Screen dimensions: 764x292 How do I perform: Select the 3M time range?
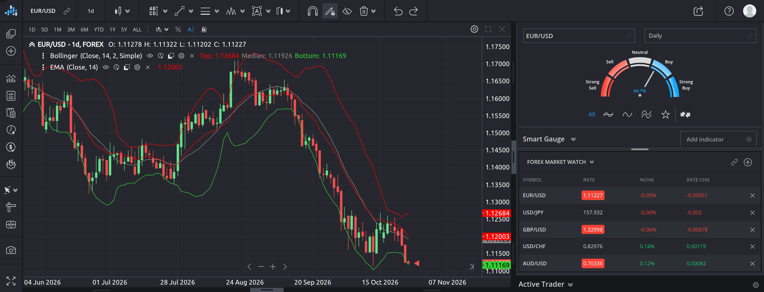pyautogui.click(x=71, y=30)
